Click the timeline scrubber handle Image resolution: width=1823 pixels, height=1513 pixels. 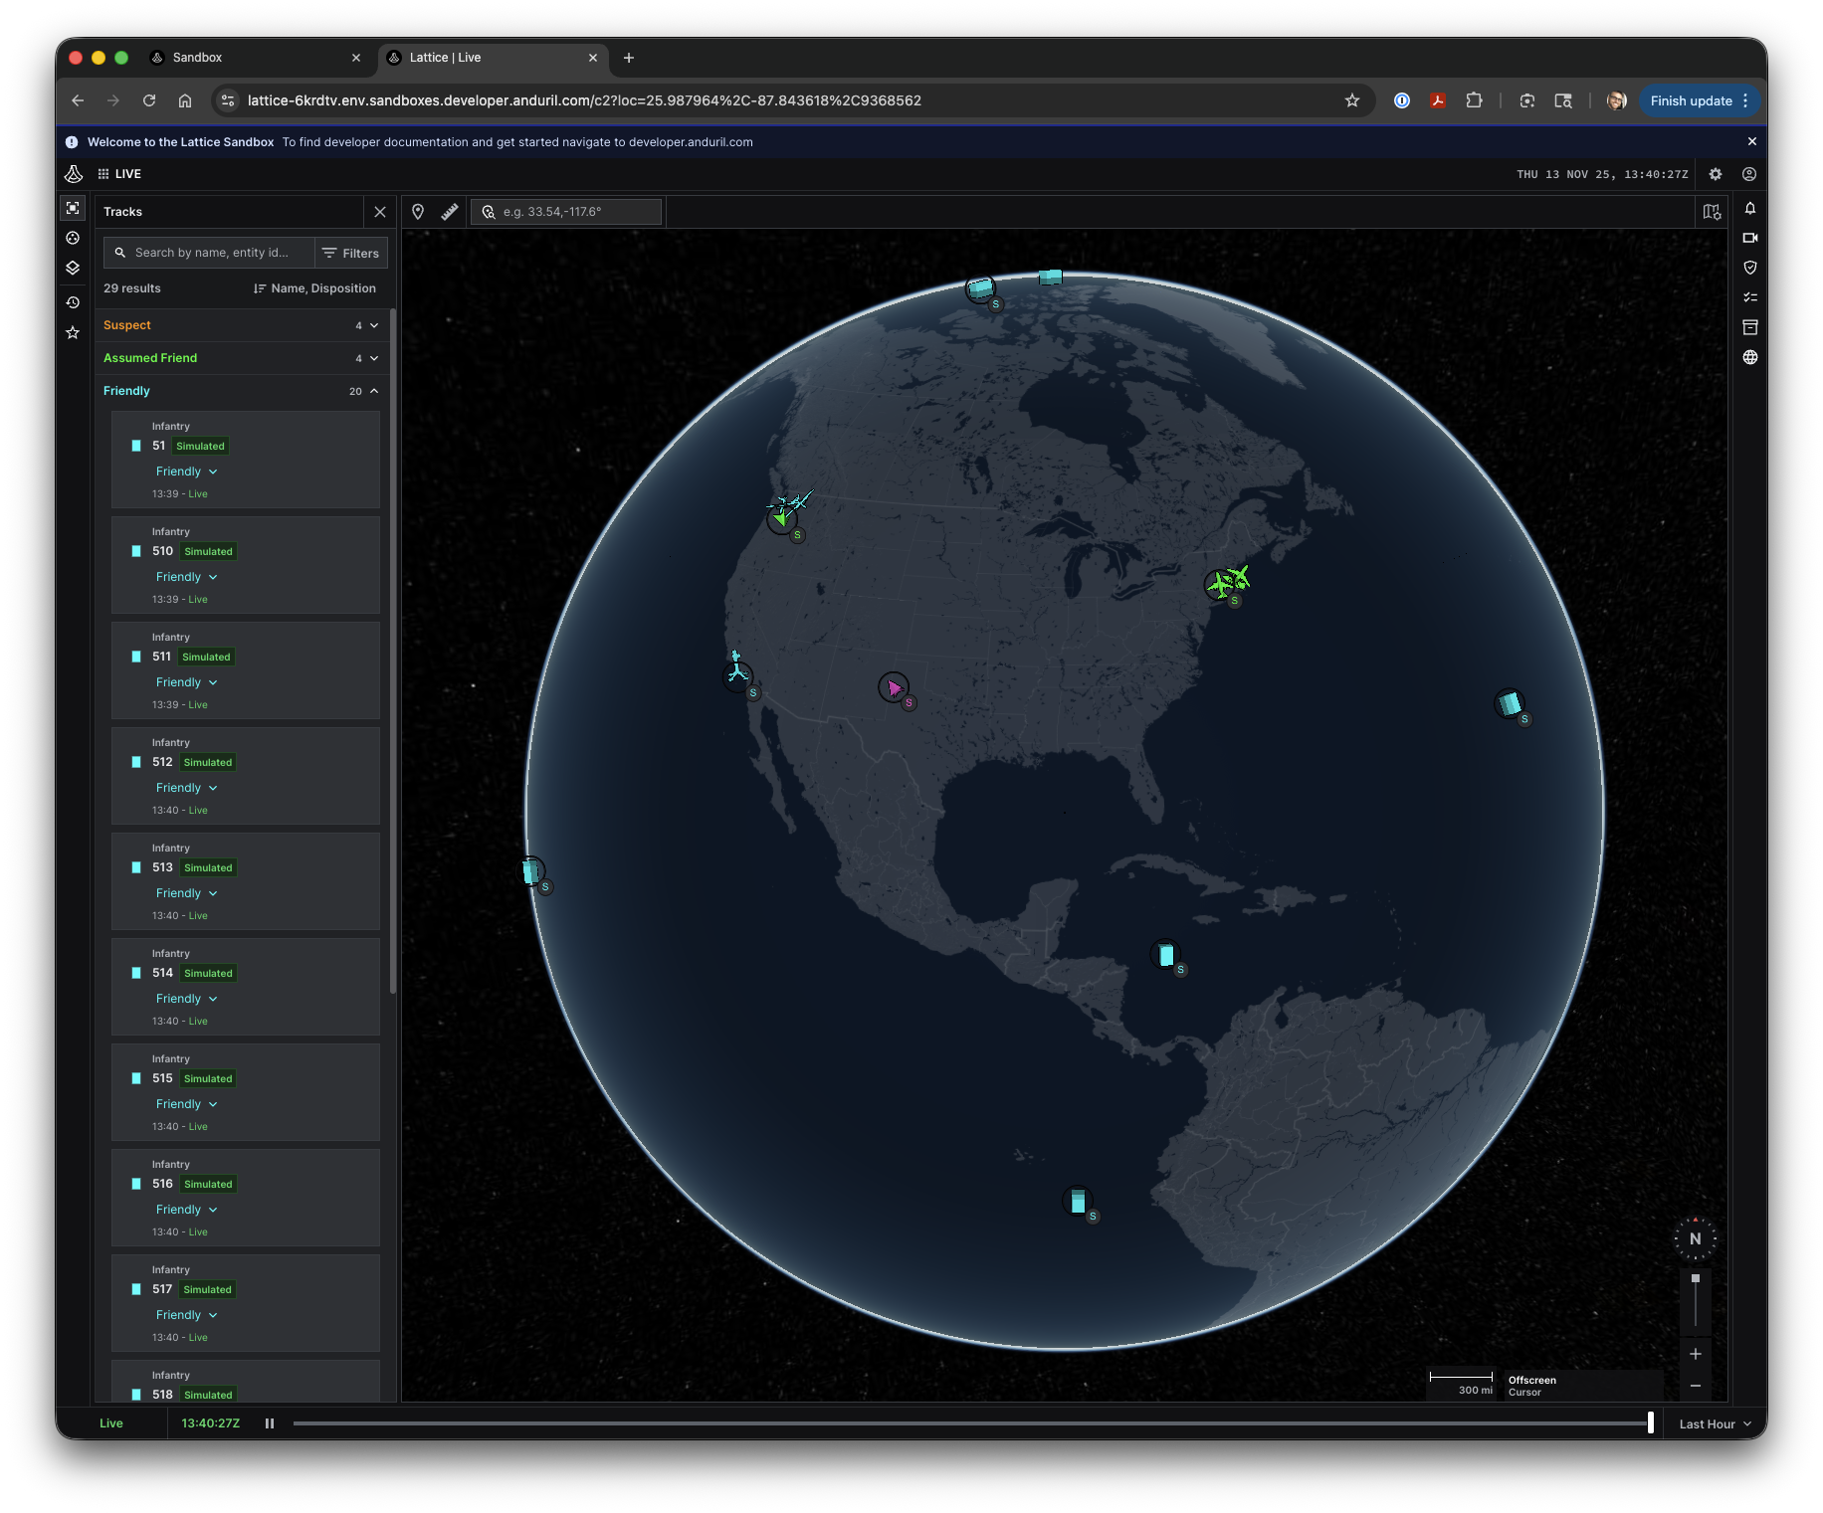[x=1651, y=1422]
